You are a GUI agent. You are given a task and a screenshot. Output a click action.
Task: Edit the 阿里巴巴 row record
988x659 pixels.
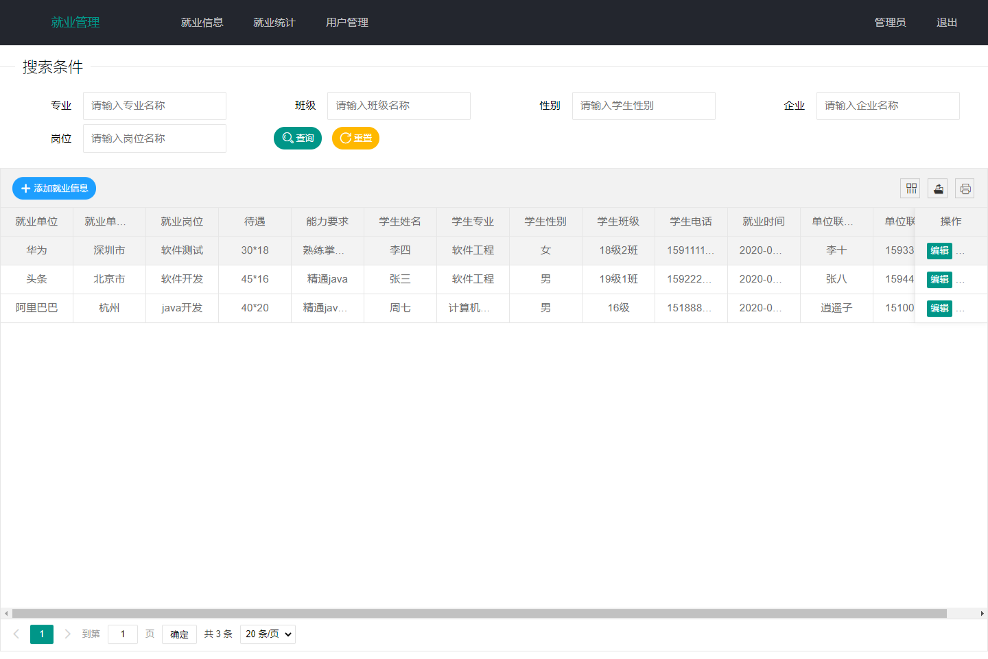(939, 309)
